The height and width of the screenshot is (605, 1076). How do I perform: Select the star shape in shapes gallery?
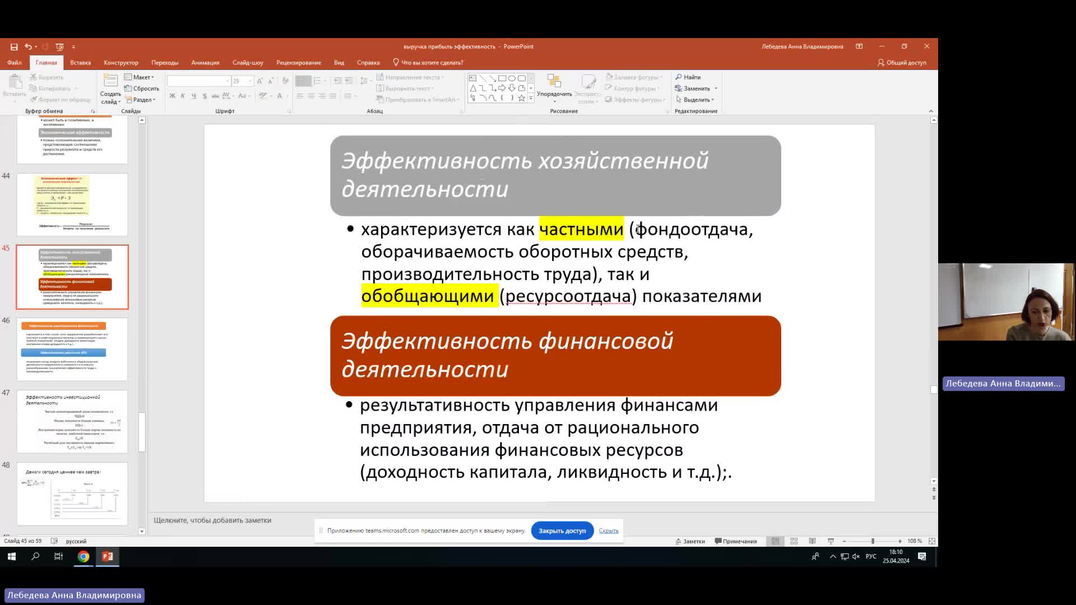[522, 98]
